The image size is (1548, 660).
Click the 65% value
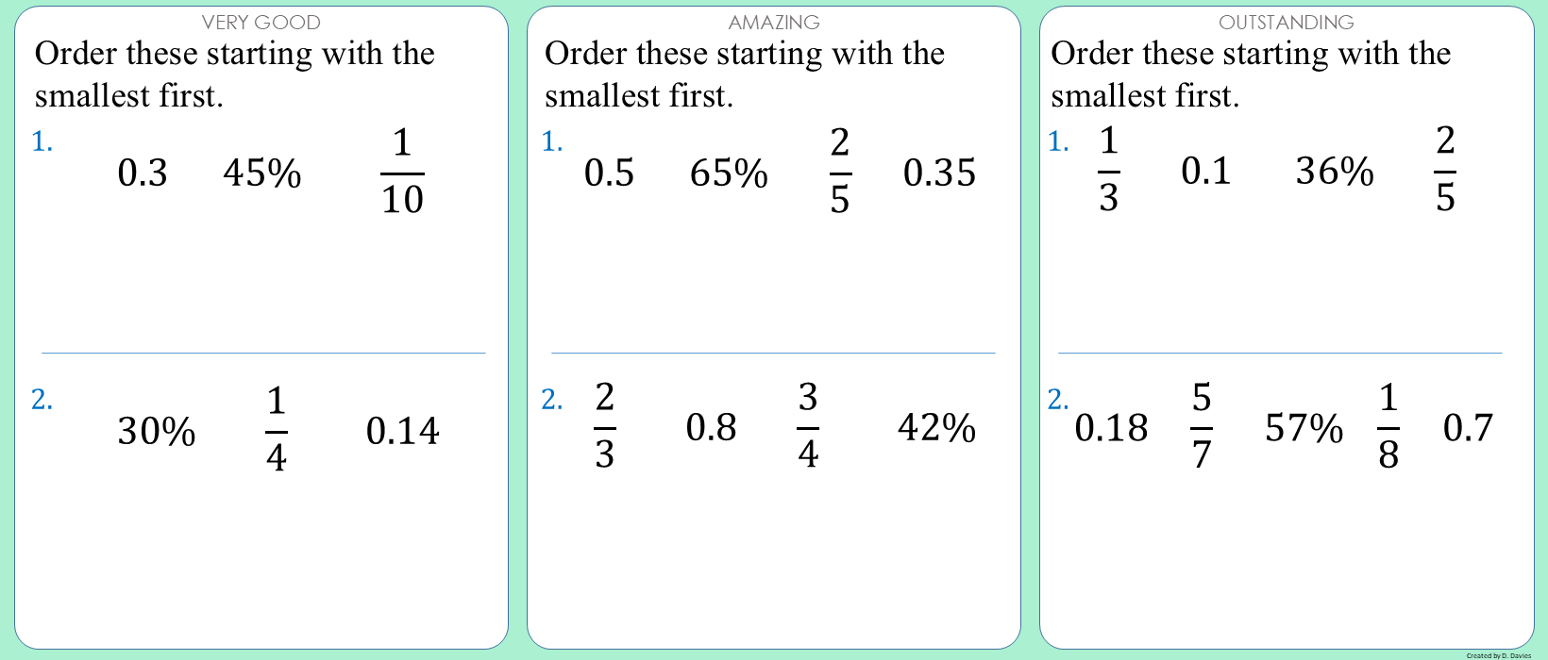coord(729,173)
